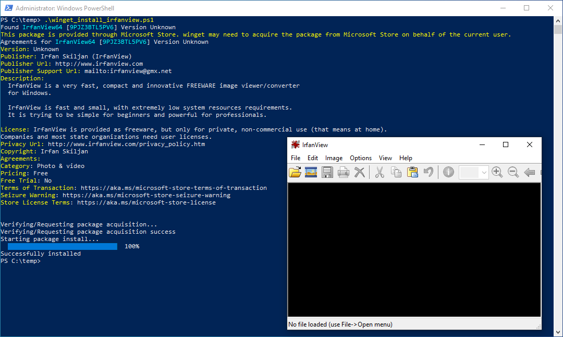
Task: Expand the zoom level dropdown in IrfanView
Action: 484,173
